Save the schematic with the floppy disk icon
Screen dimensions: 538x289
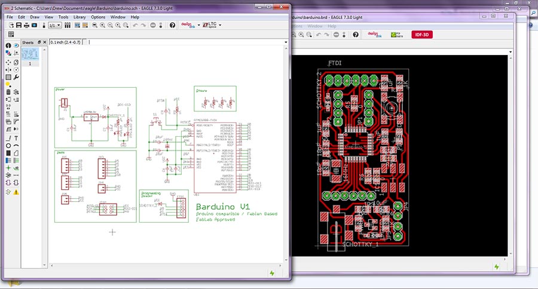pos(19,25)
